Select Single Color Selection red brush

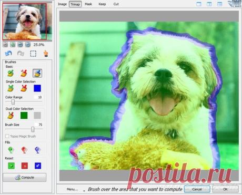tap(24, 88)
